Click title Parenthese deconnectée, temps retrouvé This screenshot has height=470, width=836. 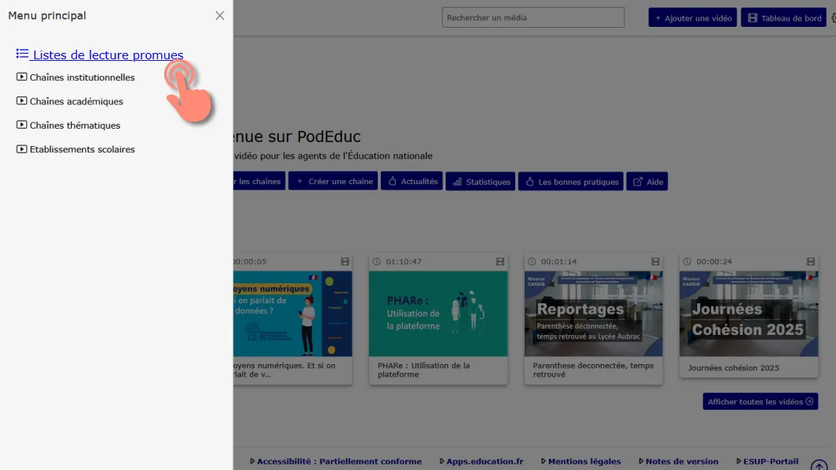[593, 370]
